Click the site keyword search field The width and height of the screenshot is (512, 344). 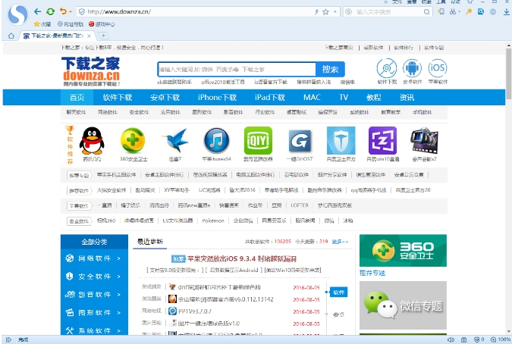pyautogui.click(x=237, y=70)
